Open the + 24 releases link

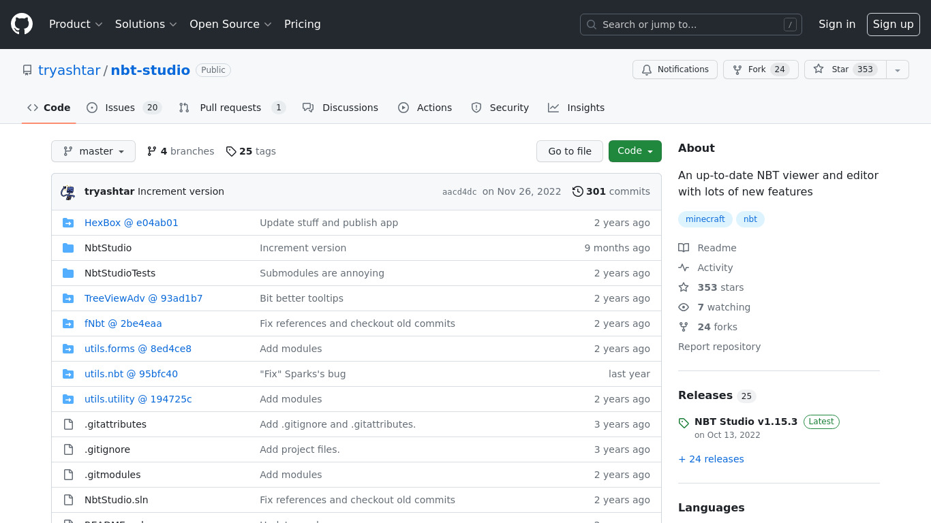pos(711,459)
